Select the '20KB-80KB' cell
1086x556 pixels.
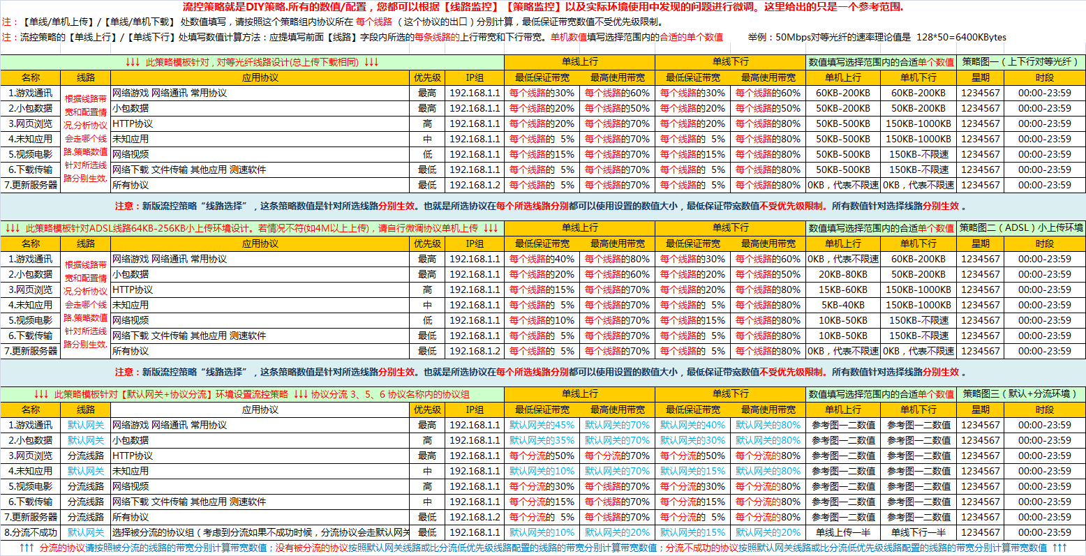843,274
